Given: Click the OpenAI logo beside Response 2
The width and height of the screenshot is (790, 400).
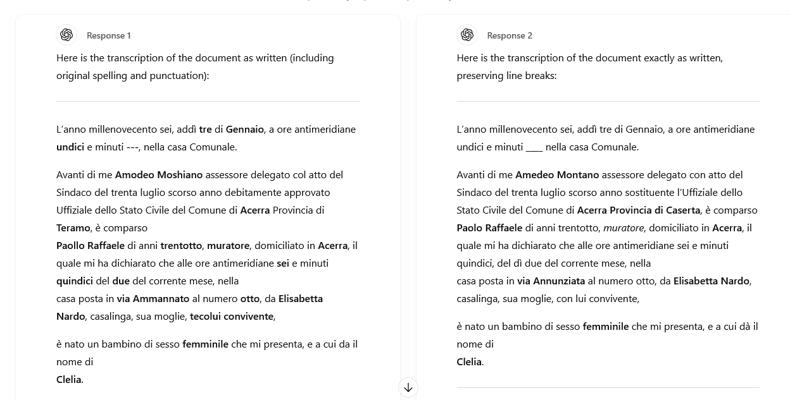Looking at the screenshot, I should coord(467,35).
